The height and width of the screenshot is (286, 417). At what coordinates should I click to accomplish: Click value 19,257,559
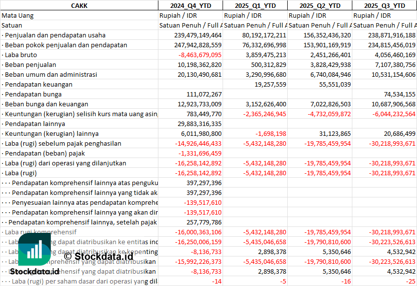[x=270, y=84]
